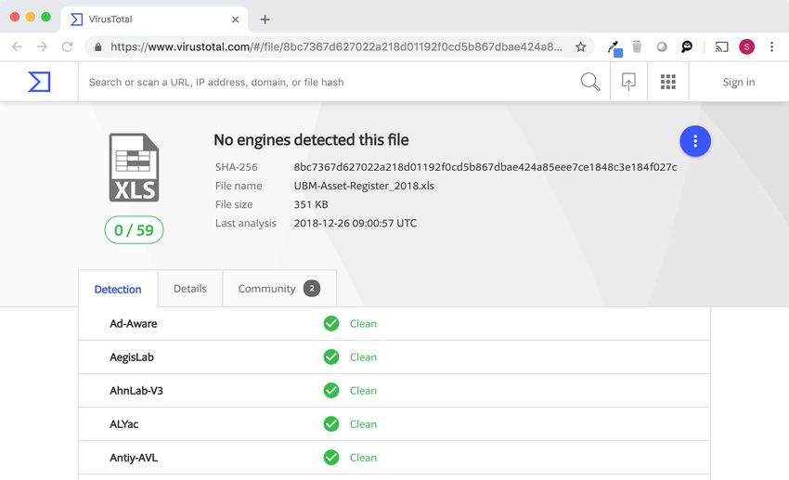This screenshot has height=480, width=789.
Task: Click the AegisLab engine name
Action: coord(132,357)
